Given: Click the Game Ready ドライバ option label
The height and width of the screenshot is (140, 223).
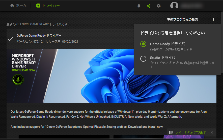Looking at the screenshot, I should click(168, 44).
